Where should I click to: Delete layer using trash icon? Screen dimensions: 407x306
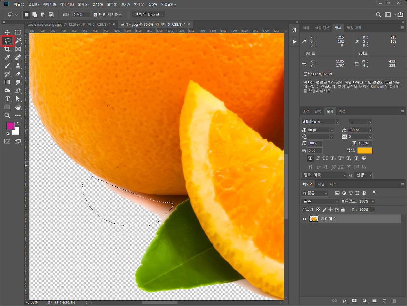click(394, 301)
